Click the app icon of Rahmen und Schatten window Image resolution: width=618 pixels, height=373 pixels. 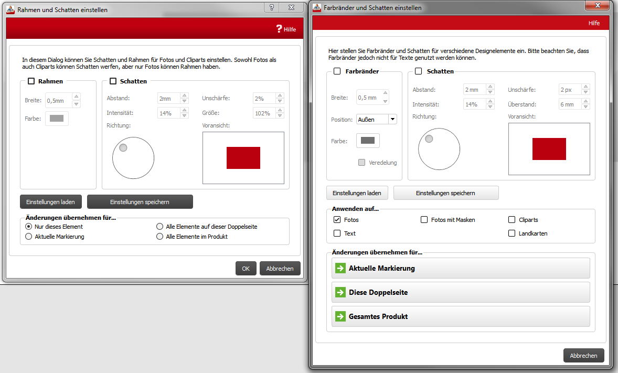(x=10, y=9)
